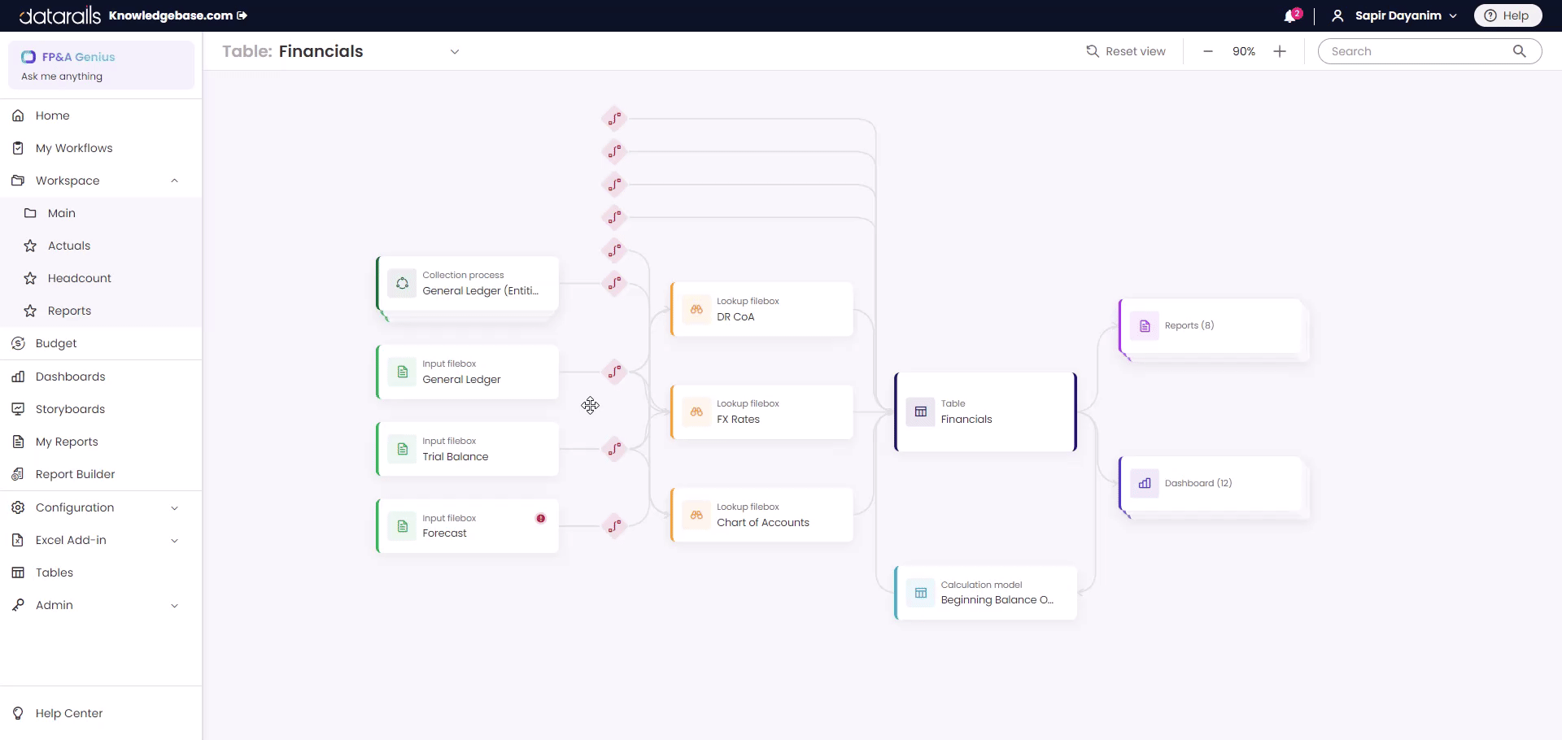Expand the Configuration section
The image size is (1562, 740).
tap(175, 507)
